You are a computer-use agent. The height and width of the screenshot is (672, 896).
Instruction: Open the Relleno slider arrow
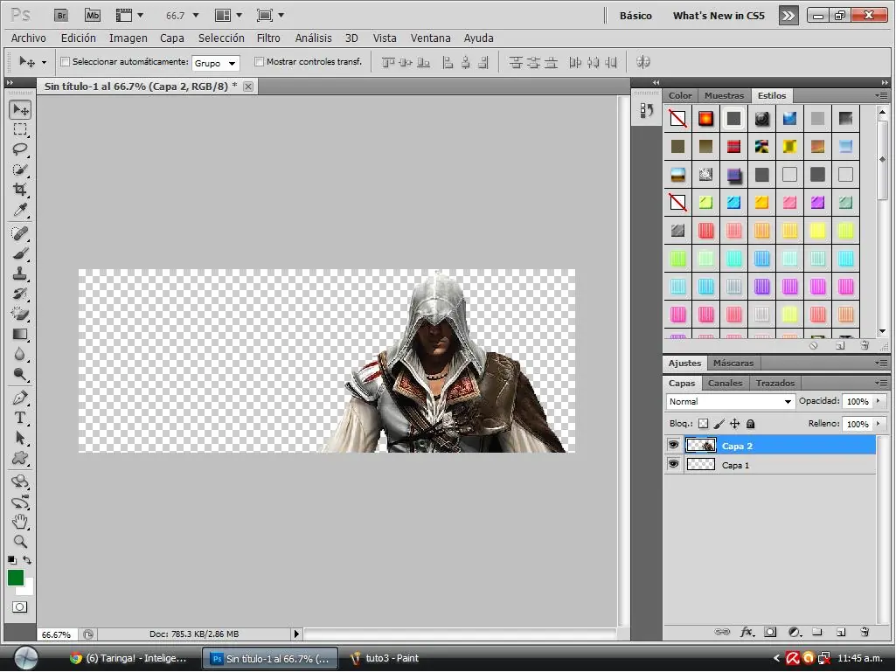point(879,424)
